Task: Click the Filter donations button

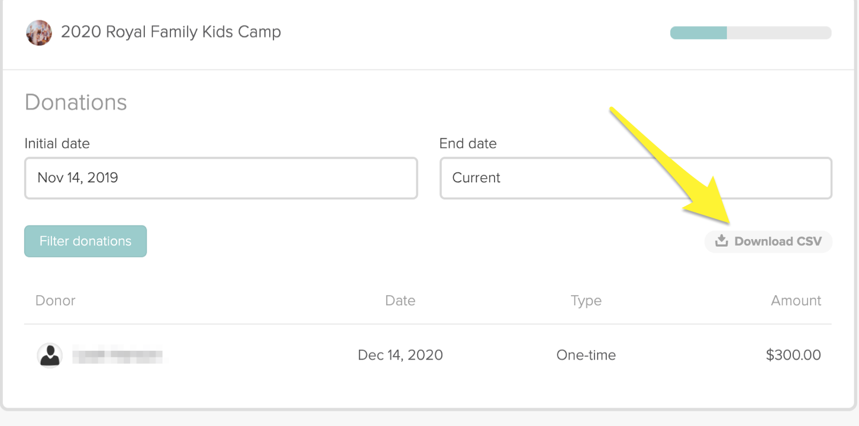Action: 85,241
